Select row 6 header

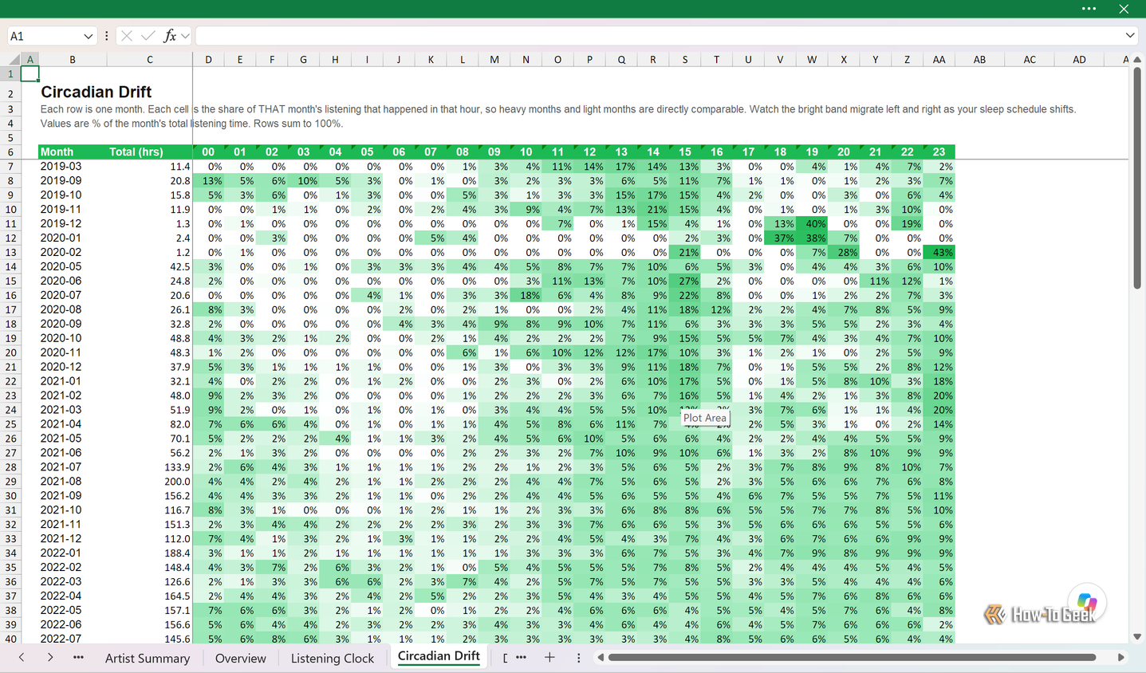[10, 152]
